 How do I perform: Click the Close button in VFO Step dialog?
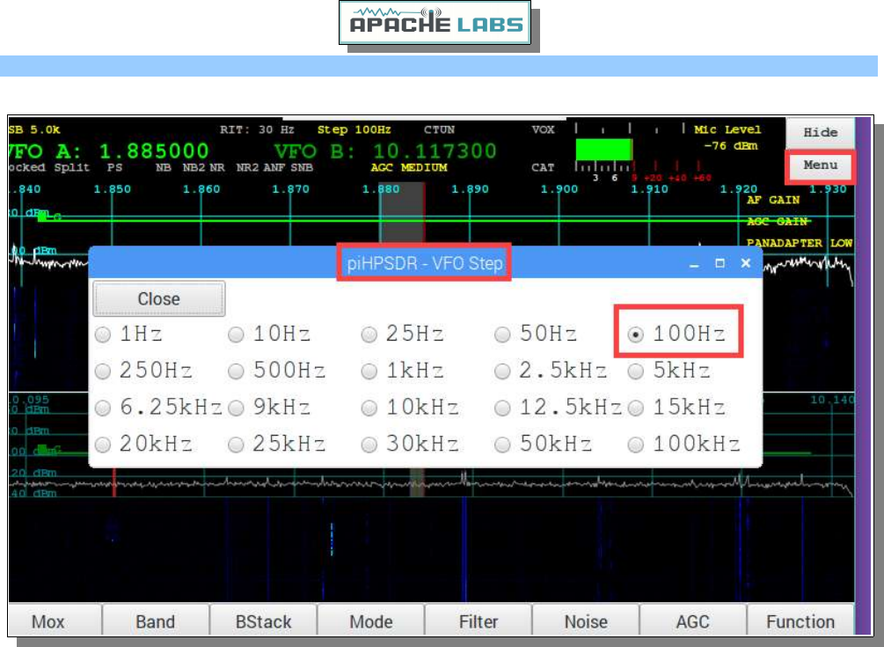click(x=159, y=299)
